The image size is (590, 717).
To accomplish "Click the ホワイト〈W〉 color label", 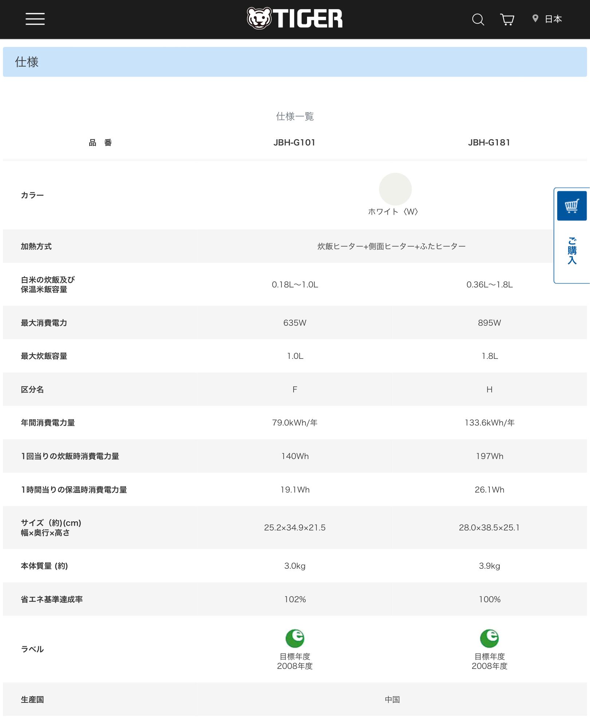I will (x=393, y=212).
